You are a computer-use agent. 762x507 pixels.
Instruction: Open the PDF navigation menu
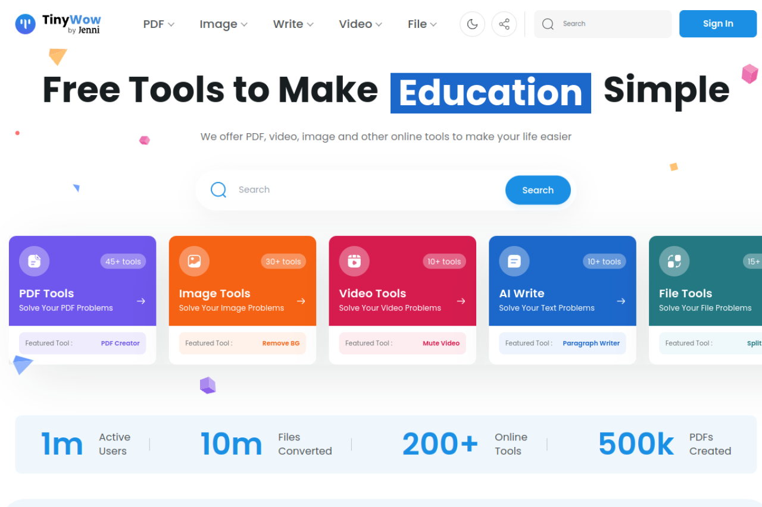tap(159, 24)
